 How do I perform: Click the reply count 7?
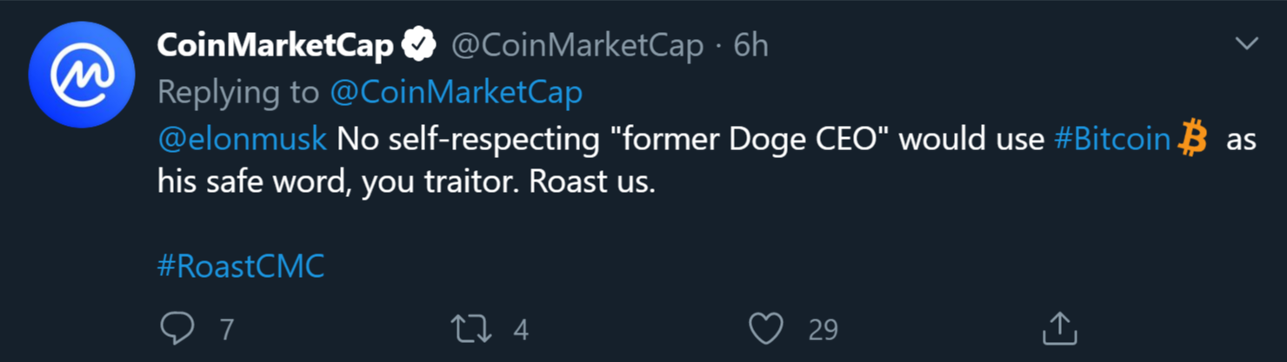(226, 330)
